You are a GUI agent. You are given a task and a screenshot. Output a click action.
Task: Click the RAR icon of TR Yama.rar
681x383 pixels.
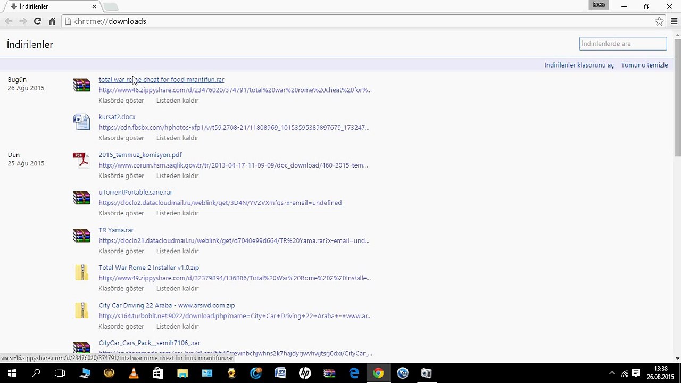tap(81, 235)
